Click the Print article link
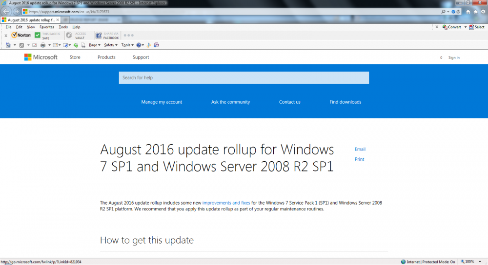Screen dimensions: 488x265 (x=359, y=159)
